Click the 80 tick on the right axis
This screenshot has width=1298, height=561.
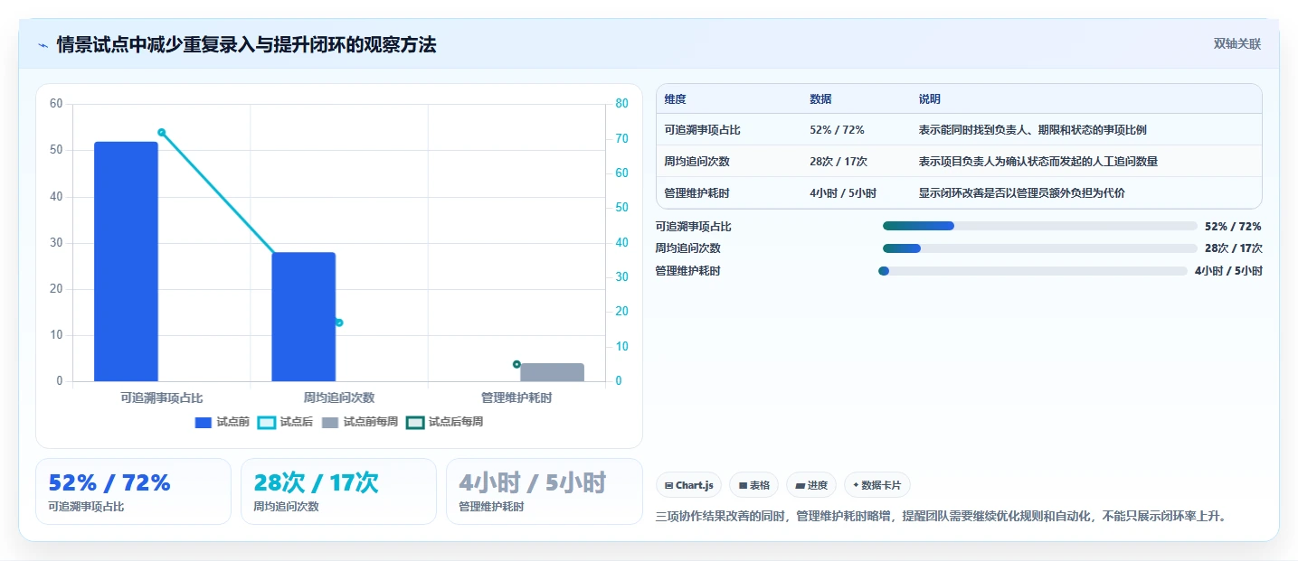pos(621,104)
